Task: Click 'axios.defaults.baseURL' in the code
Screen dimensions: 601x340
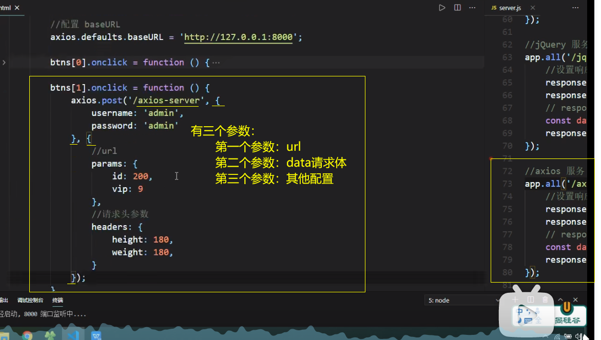Action: pyautogui.click(x=107, y=37)
